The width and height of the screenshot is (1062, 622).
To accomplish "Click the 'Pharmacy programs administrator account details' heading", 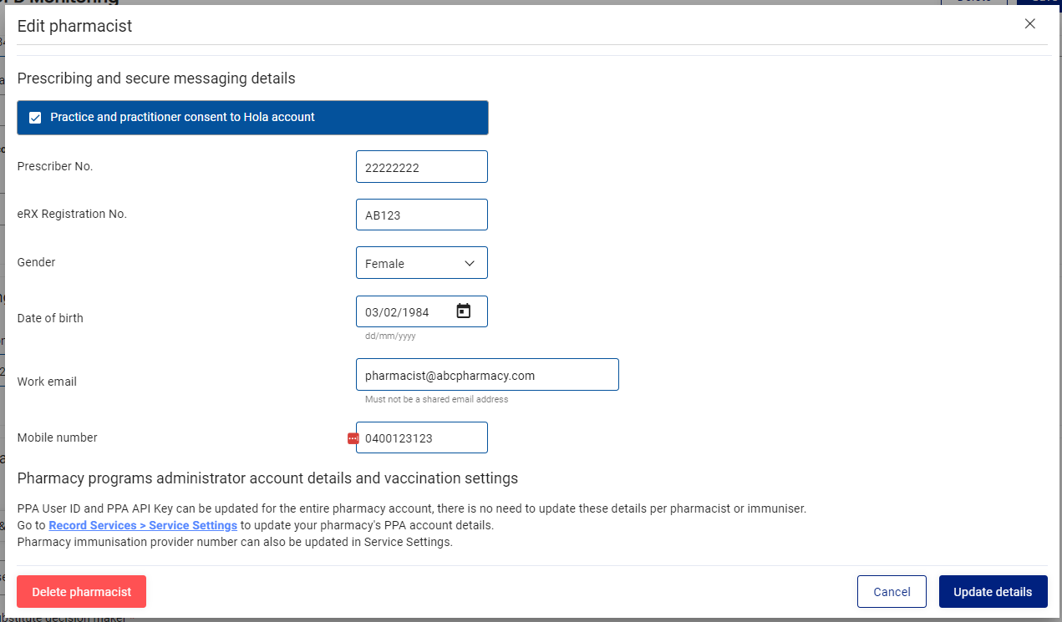I will pos(267,478).
